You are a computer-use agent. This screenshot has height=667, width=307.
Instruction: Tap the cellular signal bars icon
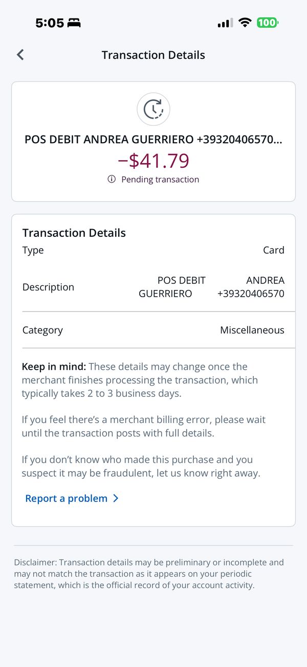[225, 23]
